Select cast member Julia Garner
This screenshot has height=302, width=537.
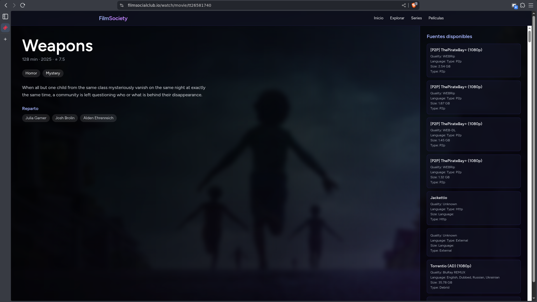36,118
